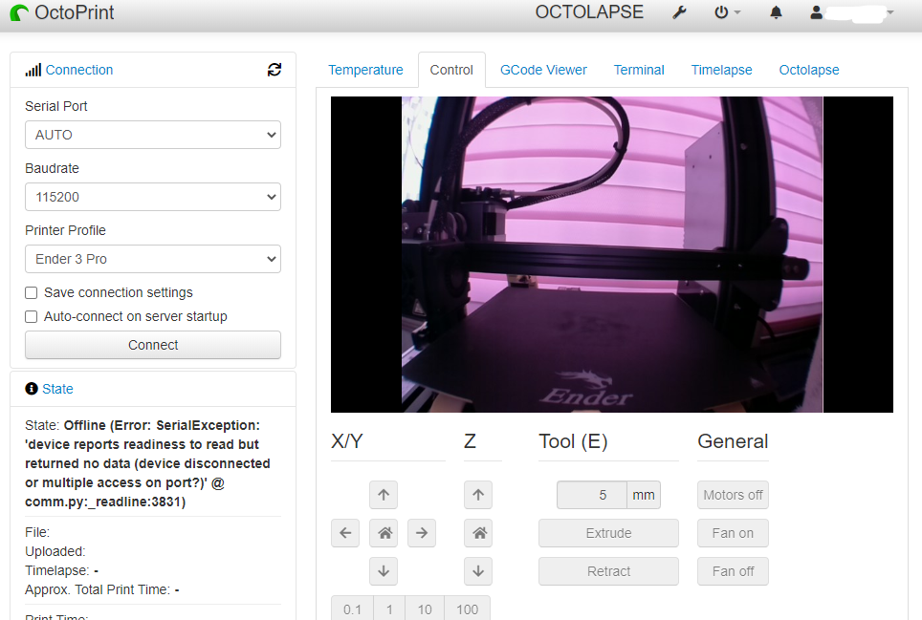Move Z axis down arrow
The width and height of the screenshot is (922, 620).
coord(478,571)
